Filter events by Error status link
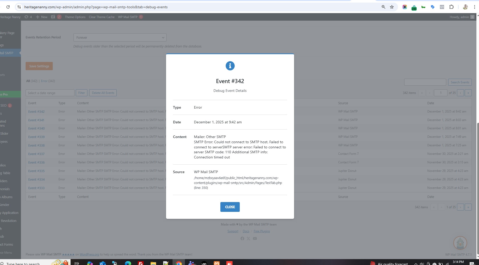 coord(44,81)
